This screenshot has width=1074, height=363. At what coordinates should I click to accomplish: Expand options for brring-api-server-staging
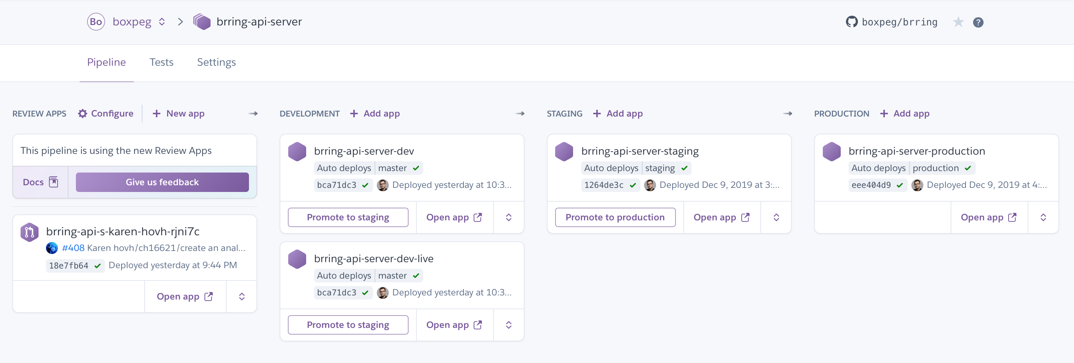[776, 217]
